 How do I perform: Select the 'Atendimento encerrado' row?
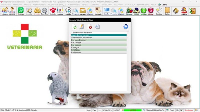(x=99, y=38)
